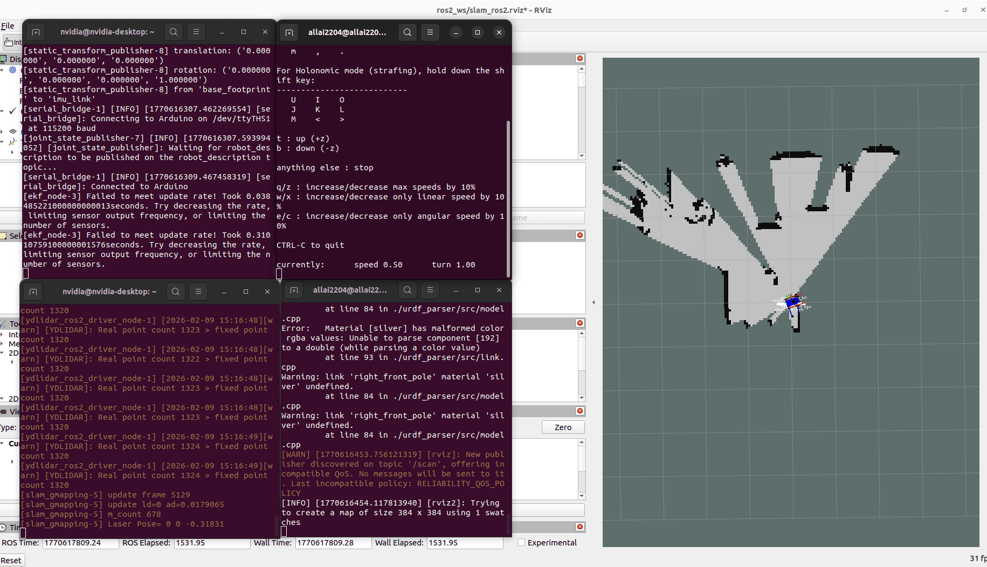Select the Interact hand tool in RViz
987x567 pixels.
click(x=10, y=42)
